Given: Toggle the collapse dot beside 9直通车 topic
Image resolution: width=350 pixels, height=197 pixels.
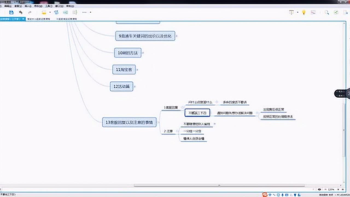Looking at the screenshot, I should pos(177,36).
